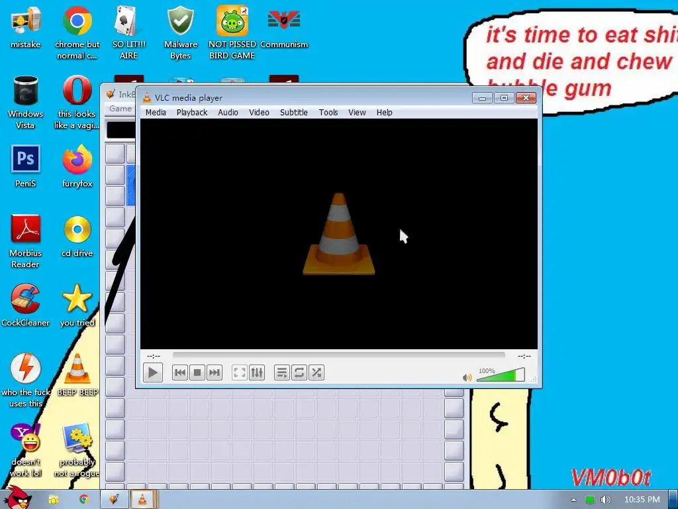Open the Playback menu
This screenshot has height=509, width=678.
[x=192, y=113]
